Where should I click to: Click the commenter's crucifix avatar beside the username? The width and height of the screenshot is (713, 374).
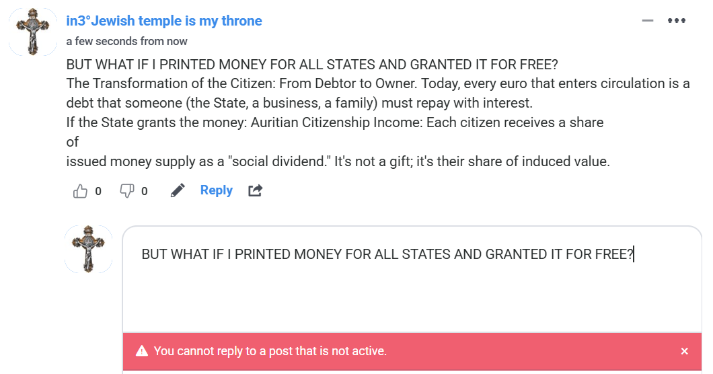[x=32, y=32]
